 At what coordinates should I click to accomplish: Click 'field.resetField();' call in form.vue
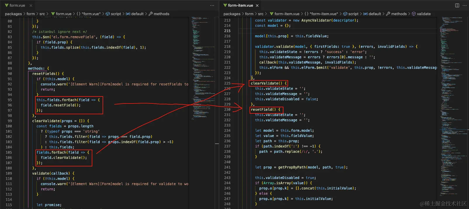[60, 105]
